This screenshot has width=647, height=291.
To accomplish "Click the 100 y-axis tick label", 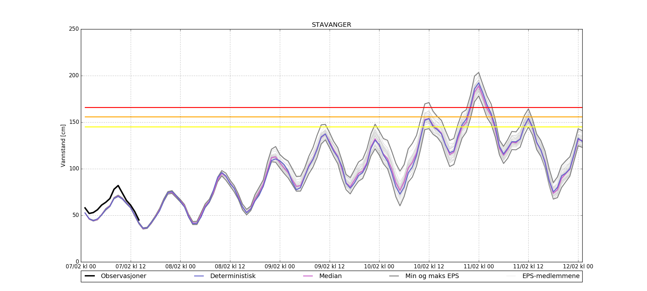I will [74, 169].
